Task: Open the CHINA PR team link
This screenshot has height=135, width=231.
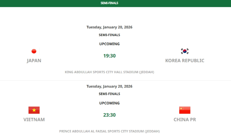Action: click(x=185, y=120)
